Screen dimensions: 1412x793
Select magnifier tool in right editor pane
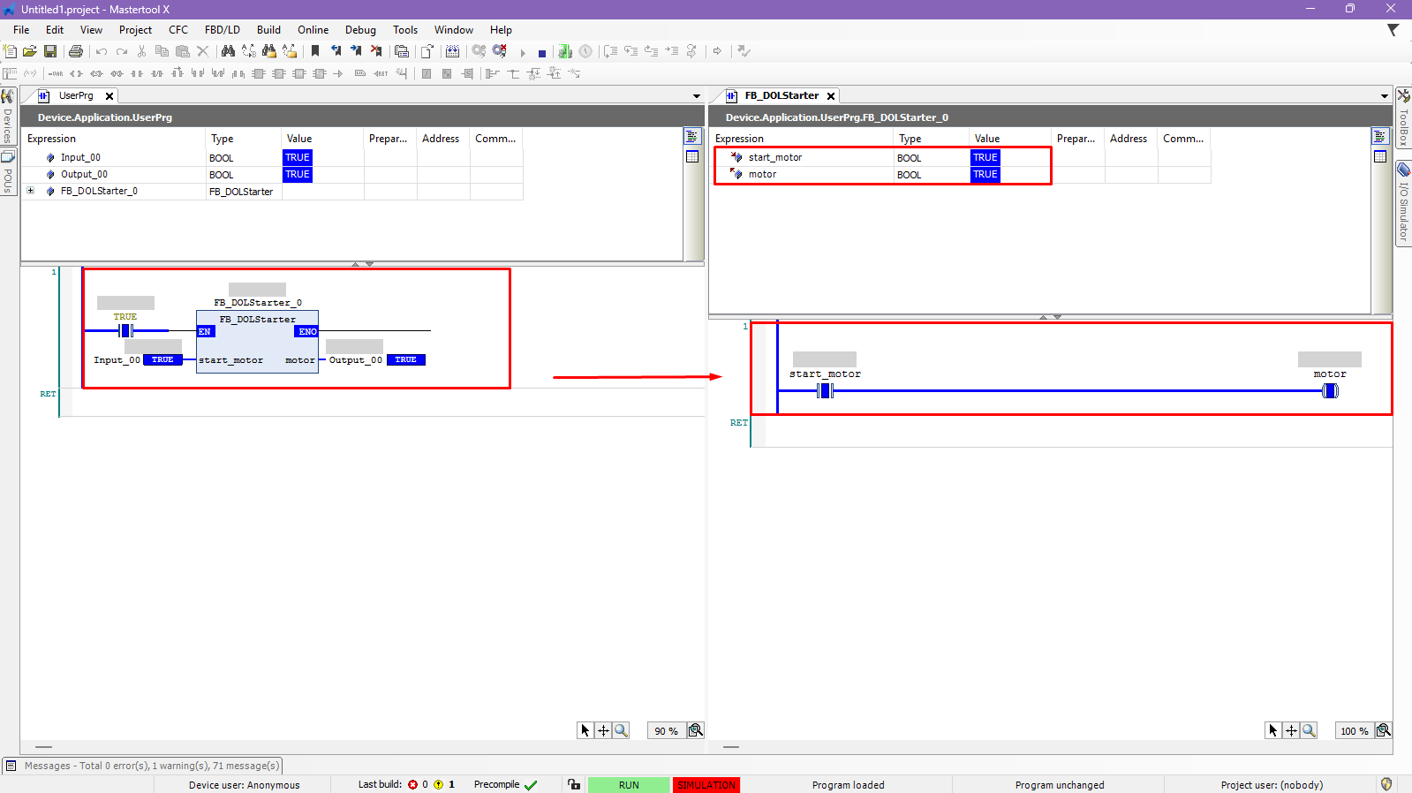[1309, 730]
